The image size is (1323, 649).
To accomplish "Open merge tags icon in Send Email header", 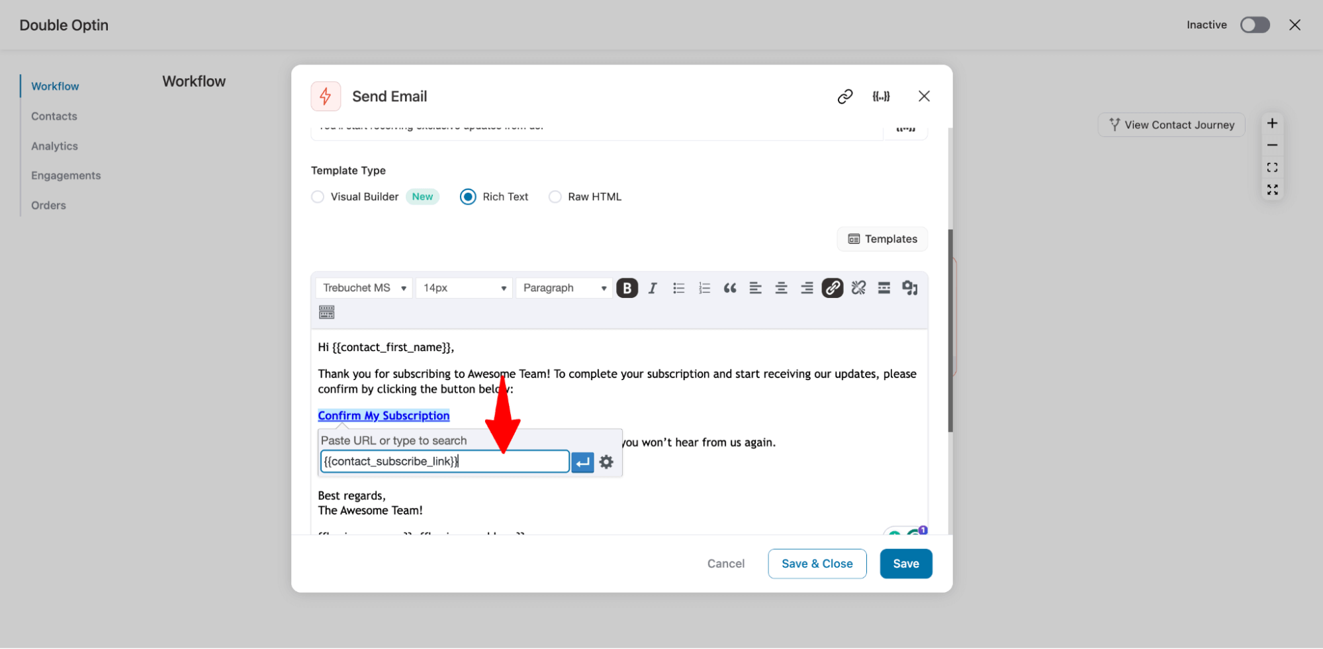I will tap(881, 97).
